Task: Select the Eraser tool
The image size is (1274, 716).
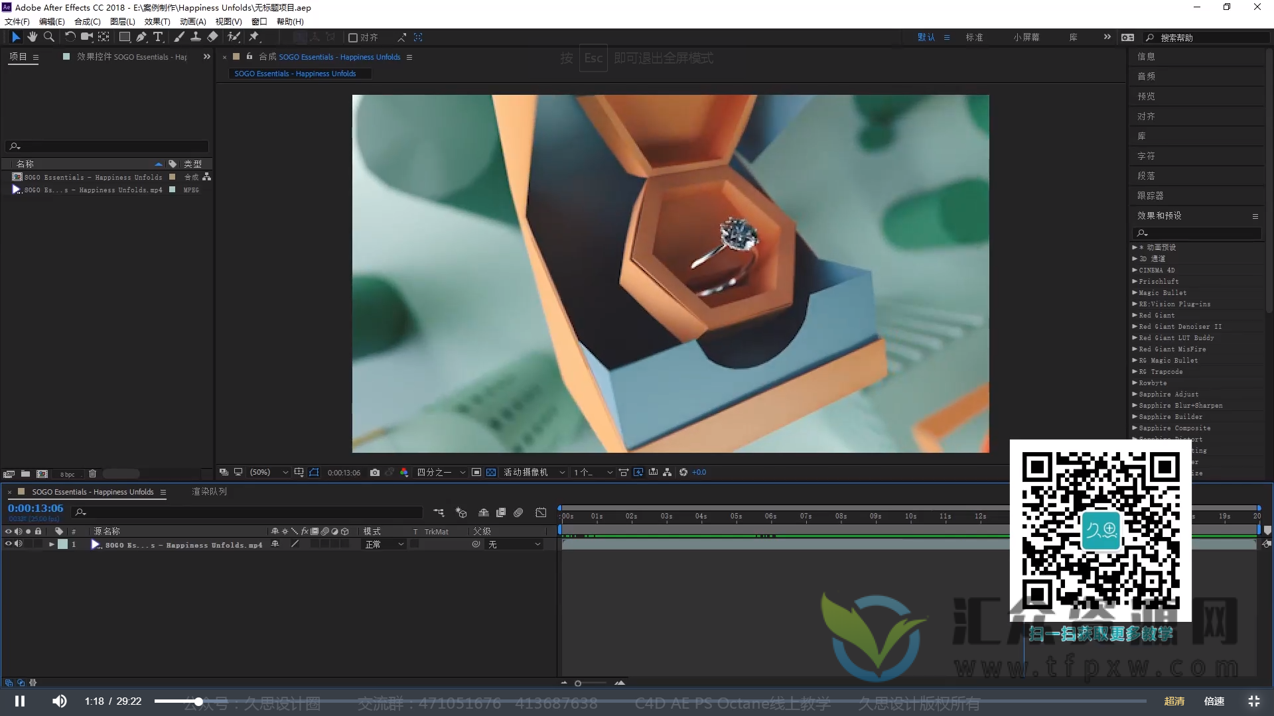Action: (x=212, y=37)
